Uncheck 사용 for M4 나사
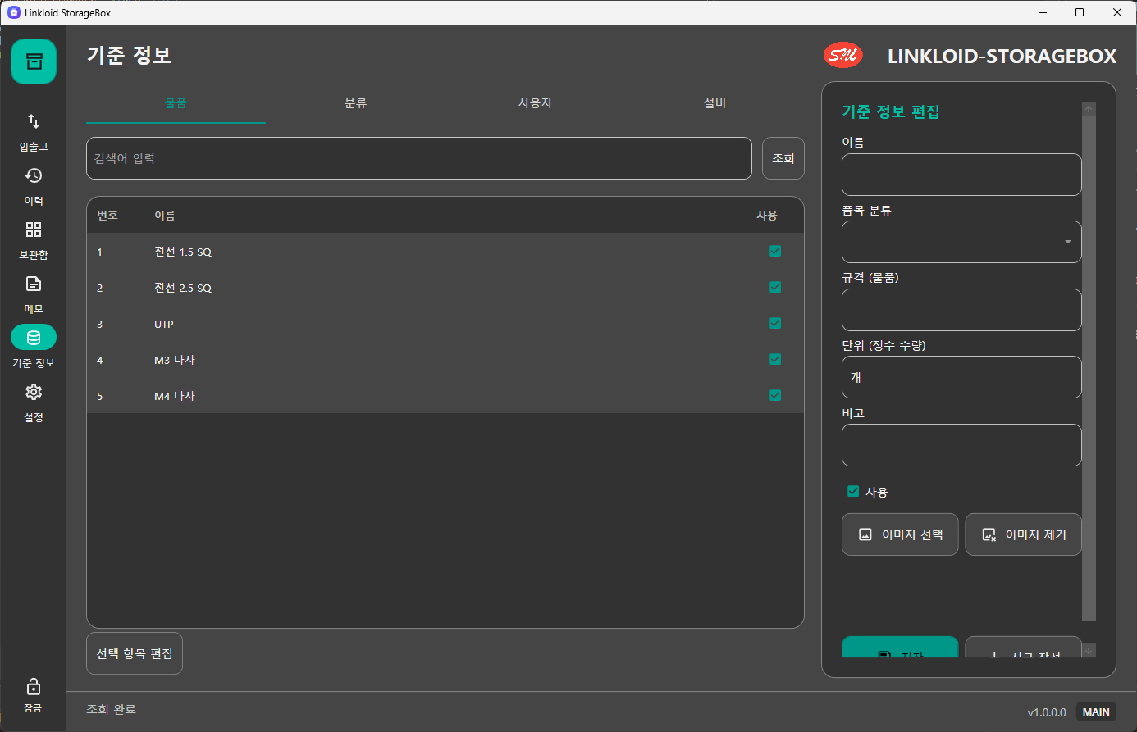This screenshot has width=1137, height=732. (x=775, y=396)
